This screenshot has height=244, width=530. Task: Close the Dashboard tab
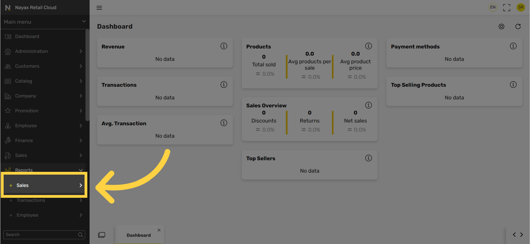coord(159,230)
